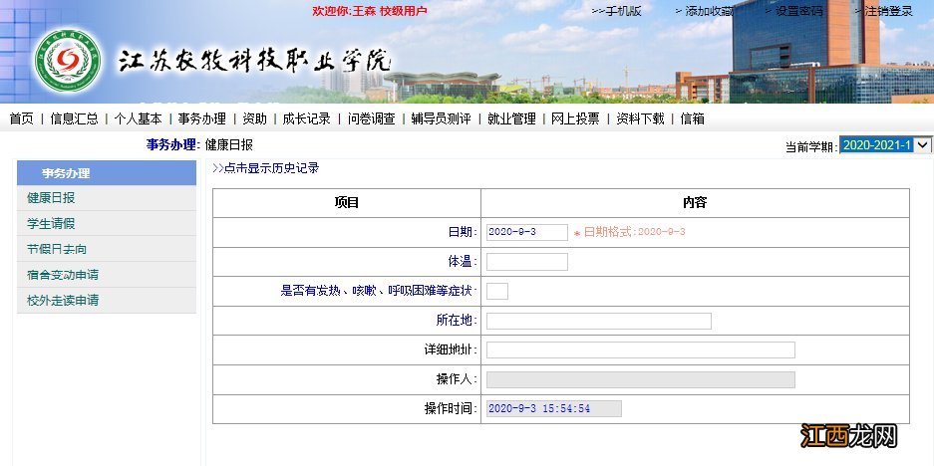Open the 就业管理 menu item
This screenshot has width=934, height=466.
point(511,118)
